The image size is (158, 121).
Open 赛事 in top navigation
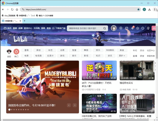pyautogui.click(x=48, y=28)
